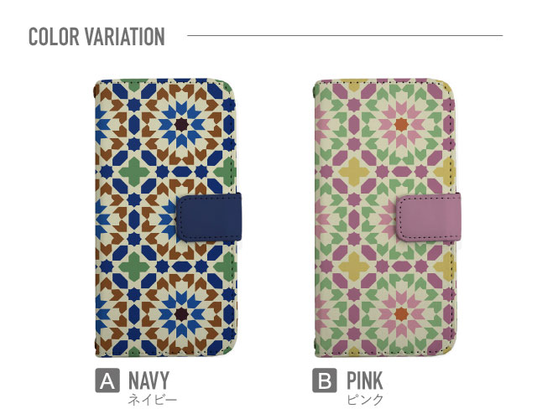Click the PINK color label
537x419 pixels.
tap(364, 380)
